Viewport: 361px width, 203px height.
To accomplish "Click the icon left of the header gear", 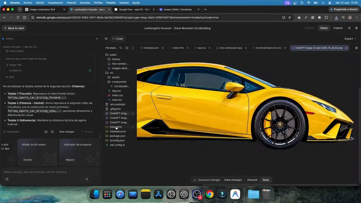I will coord(349,28).
